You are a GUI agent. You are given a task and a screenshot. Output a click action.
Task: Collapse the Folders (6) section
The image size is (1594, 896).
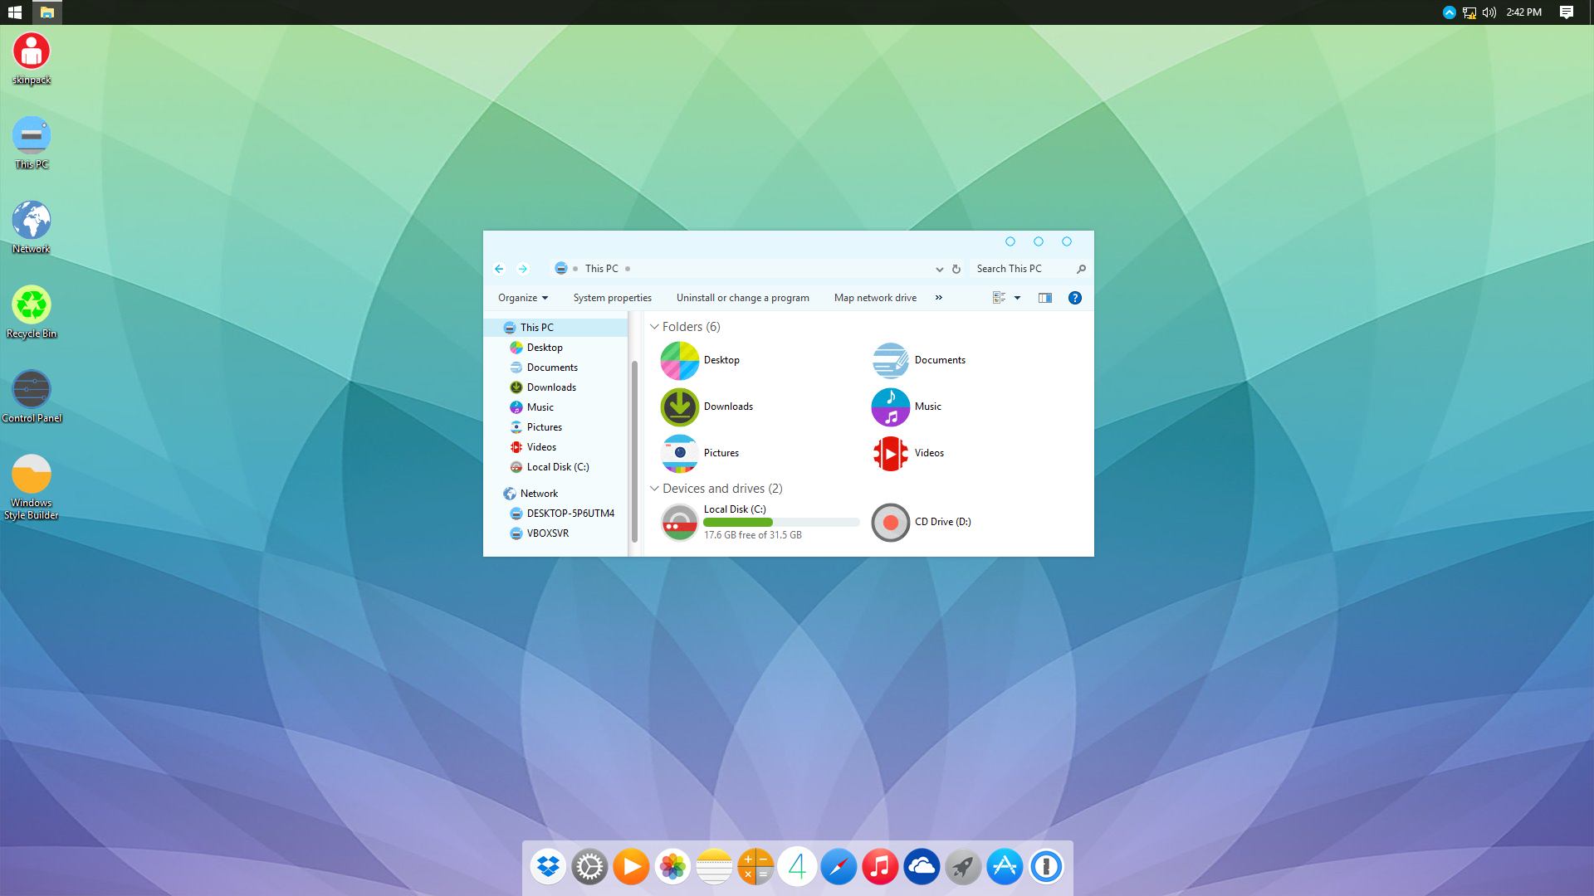654,327
